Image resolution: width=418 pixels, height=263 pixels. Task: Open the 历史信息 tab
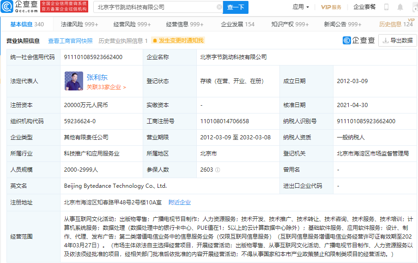395,24
